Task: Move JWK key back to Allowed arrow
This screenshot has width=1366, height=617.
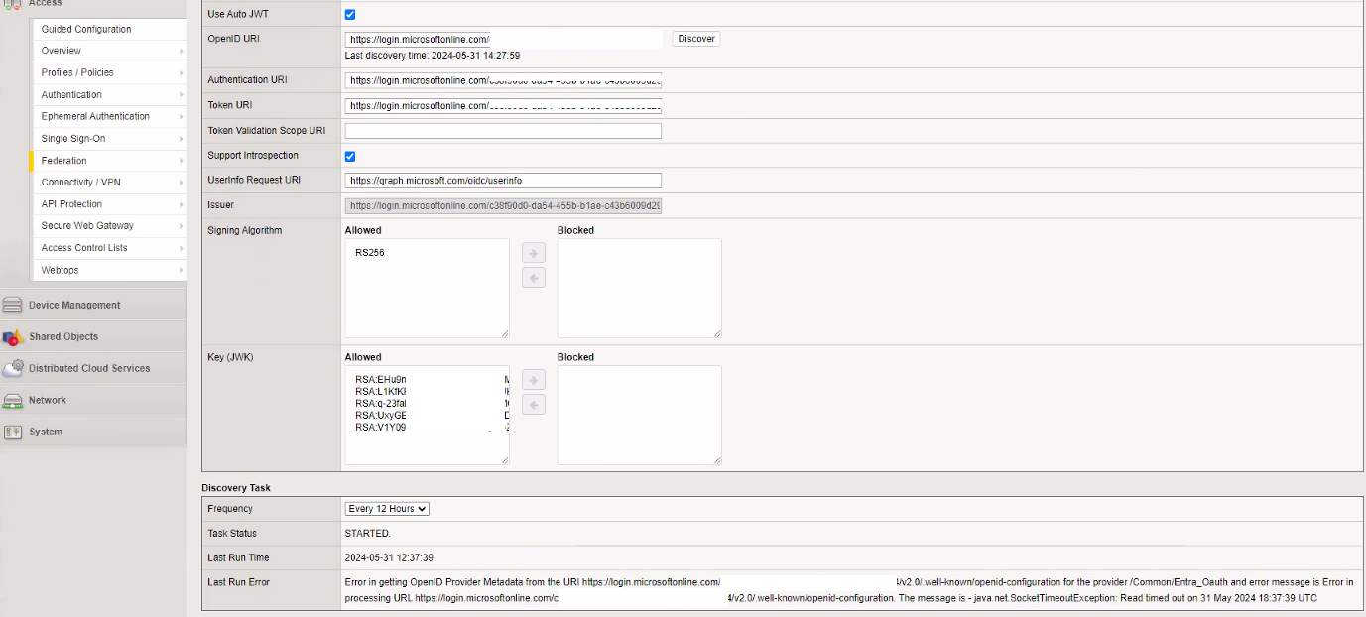Action: pos(534,405)
